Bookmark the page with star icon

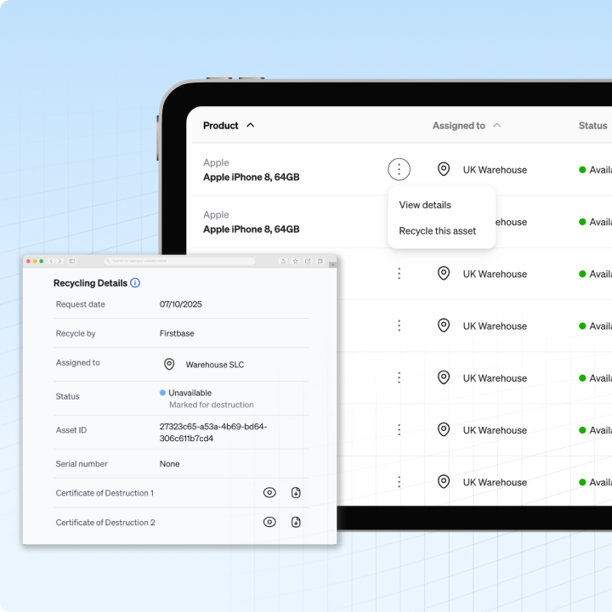(295, 261)
